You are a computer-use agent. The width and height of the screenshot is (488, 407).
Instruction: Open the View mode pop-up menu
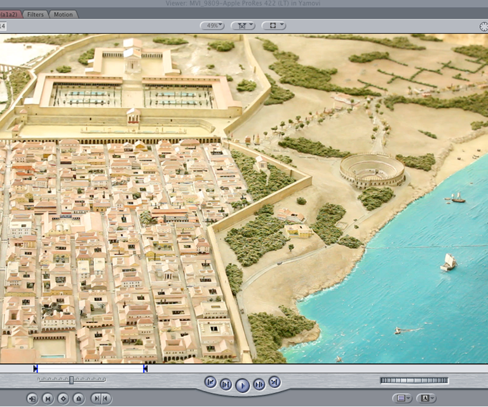274,26
